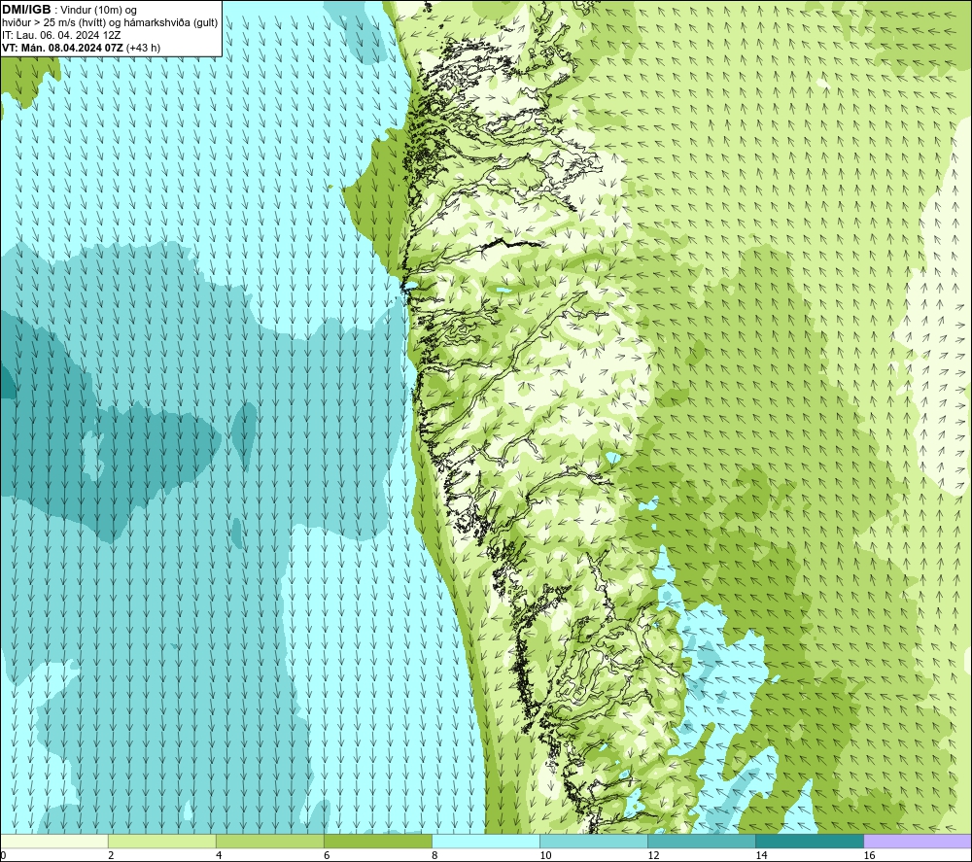Click the 0-2 m/s pale yellow legend swatch
The image size is (972, 862).
[54, 841]
